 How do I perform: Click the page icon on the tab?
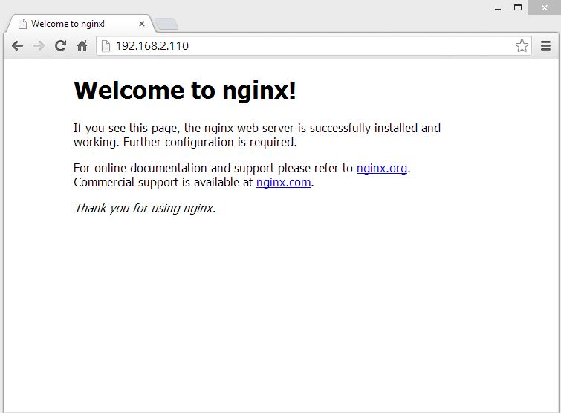[22, 24]
